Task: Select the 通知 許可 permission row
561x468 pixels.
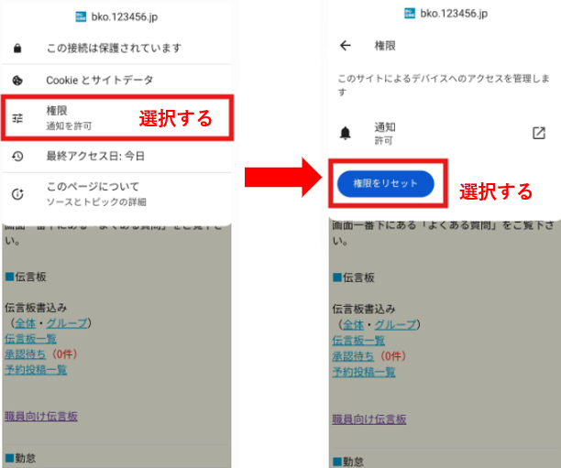Action: click(385, 134)
